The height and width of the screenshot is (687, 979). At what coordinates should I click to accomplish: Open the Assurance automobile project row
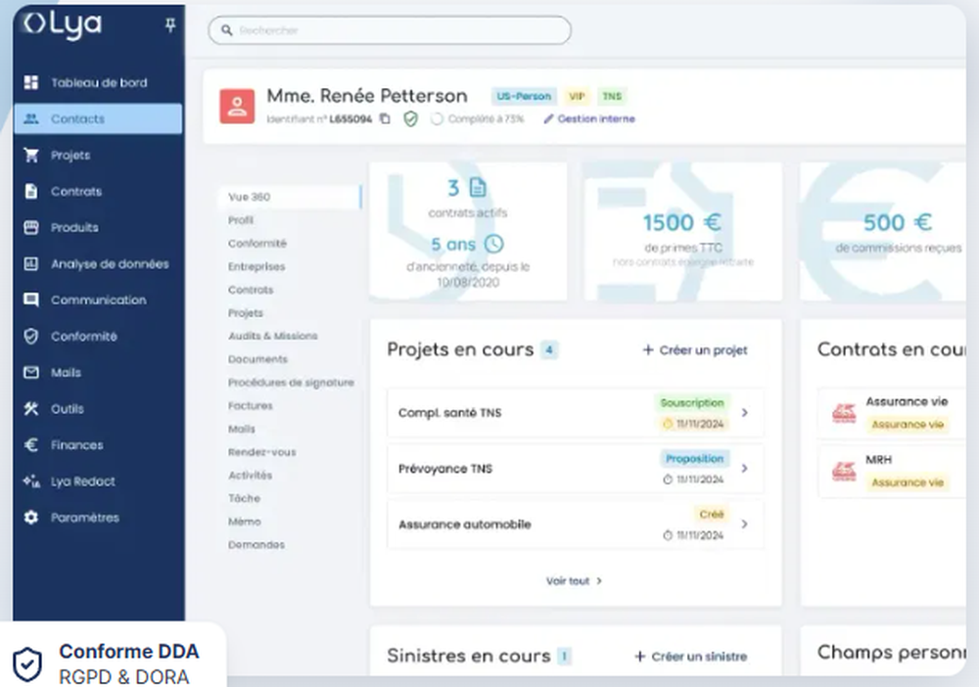click(575, 525)
